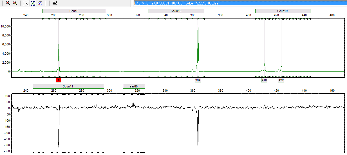Select the Scun19 marker bar
Image resolution: width=347 pixels, height=155 pixels.
pyautogui.click(x=283, y=11)
